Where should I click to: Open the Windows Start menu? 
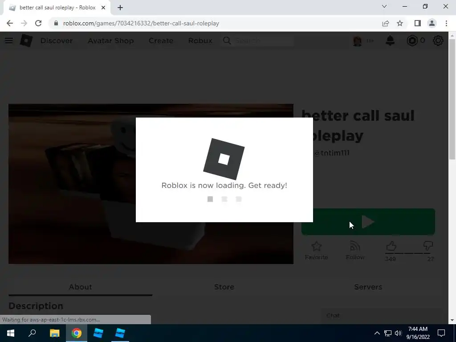click(11, 333)
